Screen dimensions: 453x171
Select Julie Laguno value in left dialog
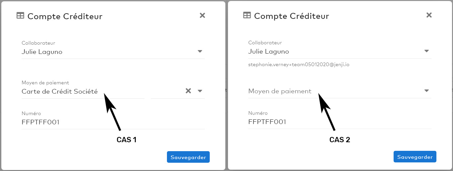point(42,52)
